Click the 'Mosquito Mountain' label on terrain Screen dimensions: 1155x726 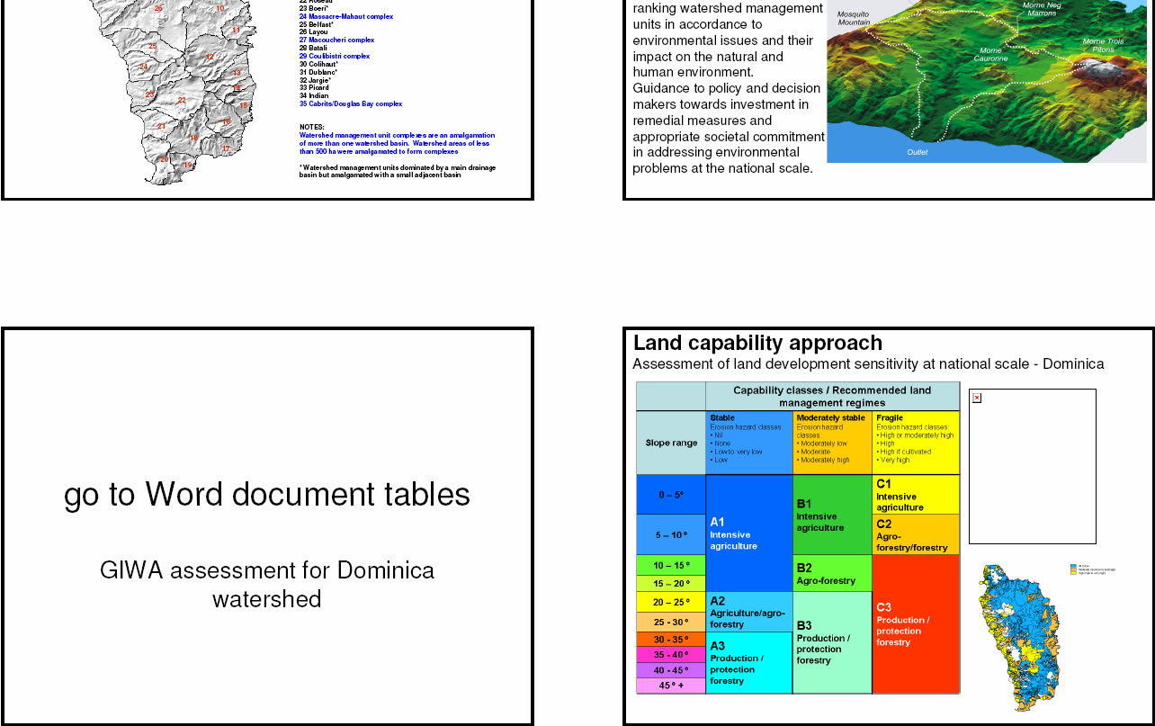tap(854, 18)
